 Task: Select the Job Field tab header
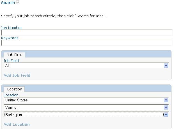click(x=14, y=55)
